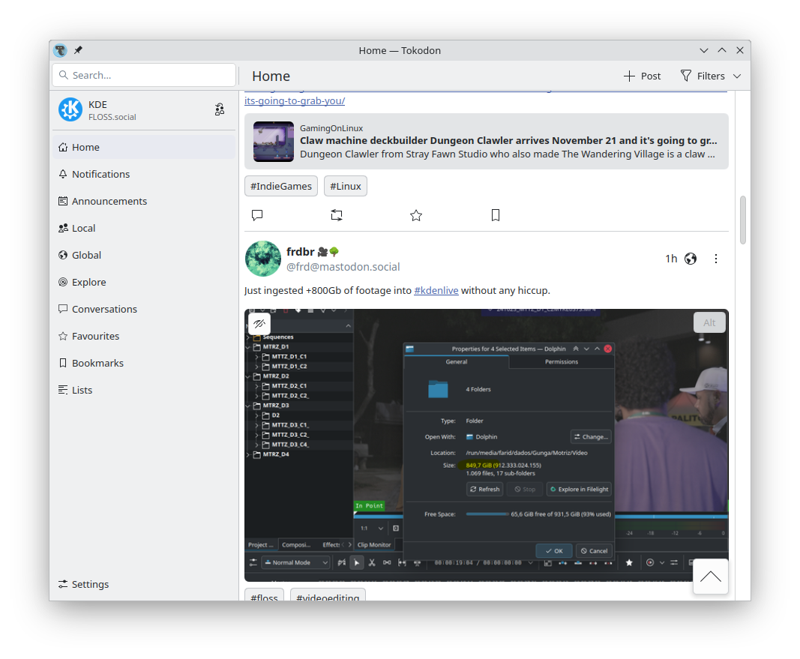Bookmark the Dungeon Clawler post

(x=496, y=215)
